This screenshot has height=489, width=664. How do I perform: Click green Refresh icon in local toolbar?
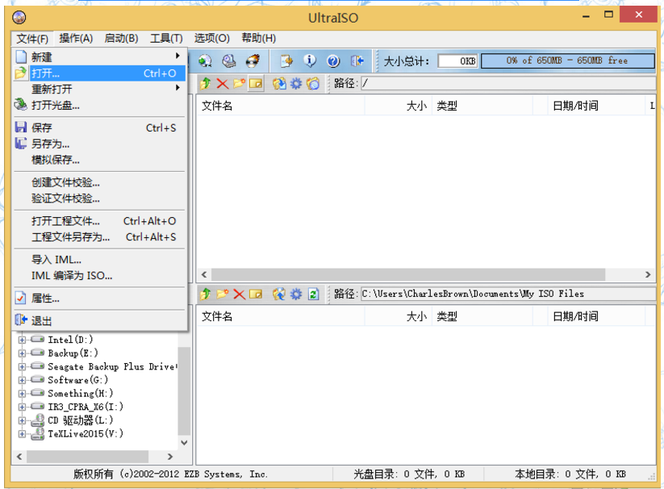pos(313,294)
